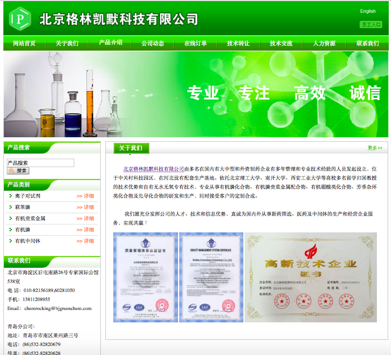This screenshot has height=355, width=391.
Task: Click arrow bullet beside 离子对试剂
Action: click(x=11, y=196)
